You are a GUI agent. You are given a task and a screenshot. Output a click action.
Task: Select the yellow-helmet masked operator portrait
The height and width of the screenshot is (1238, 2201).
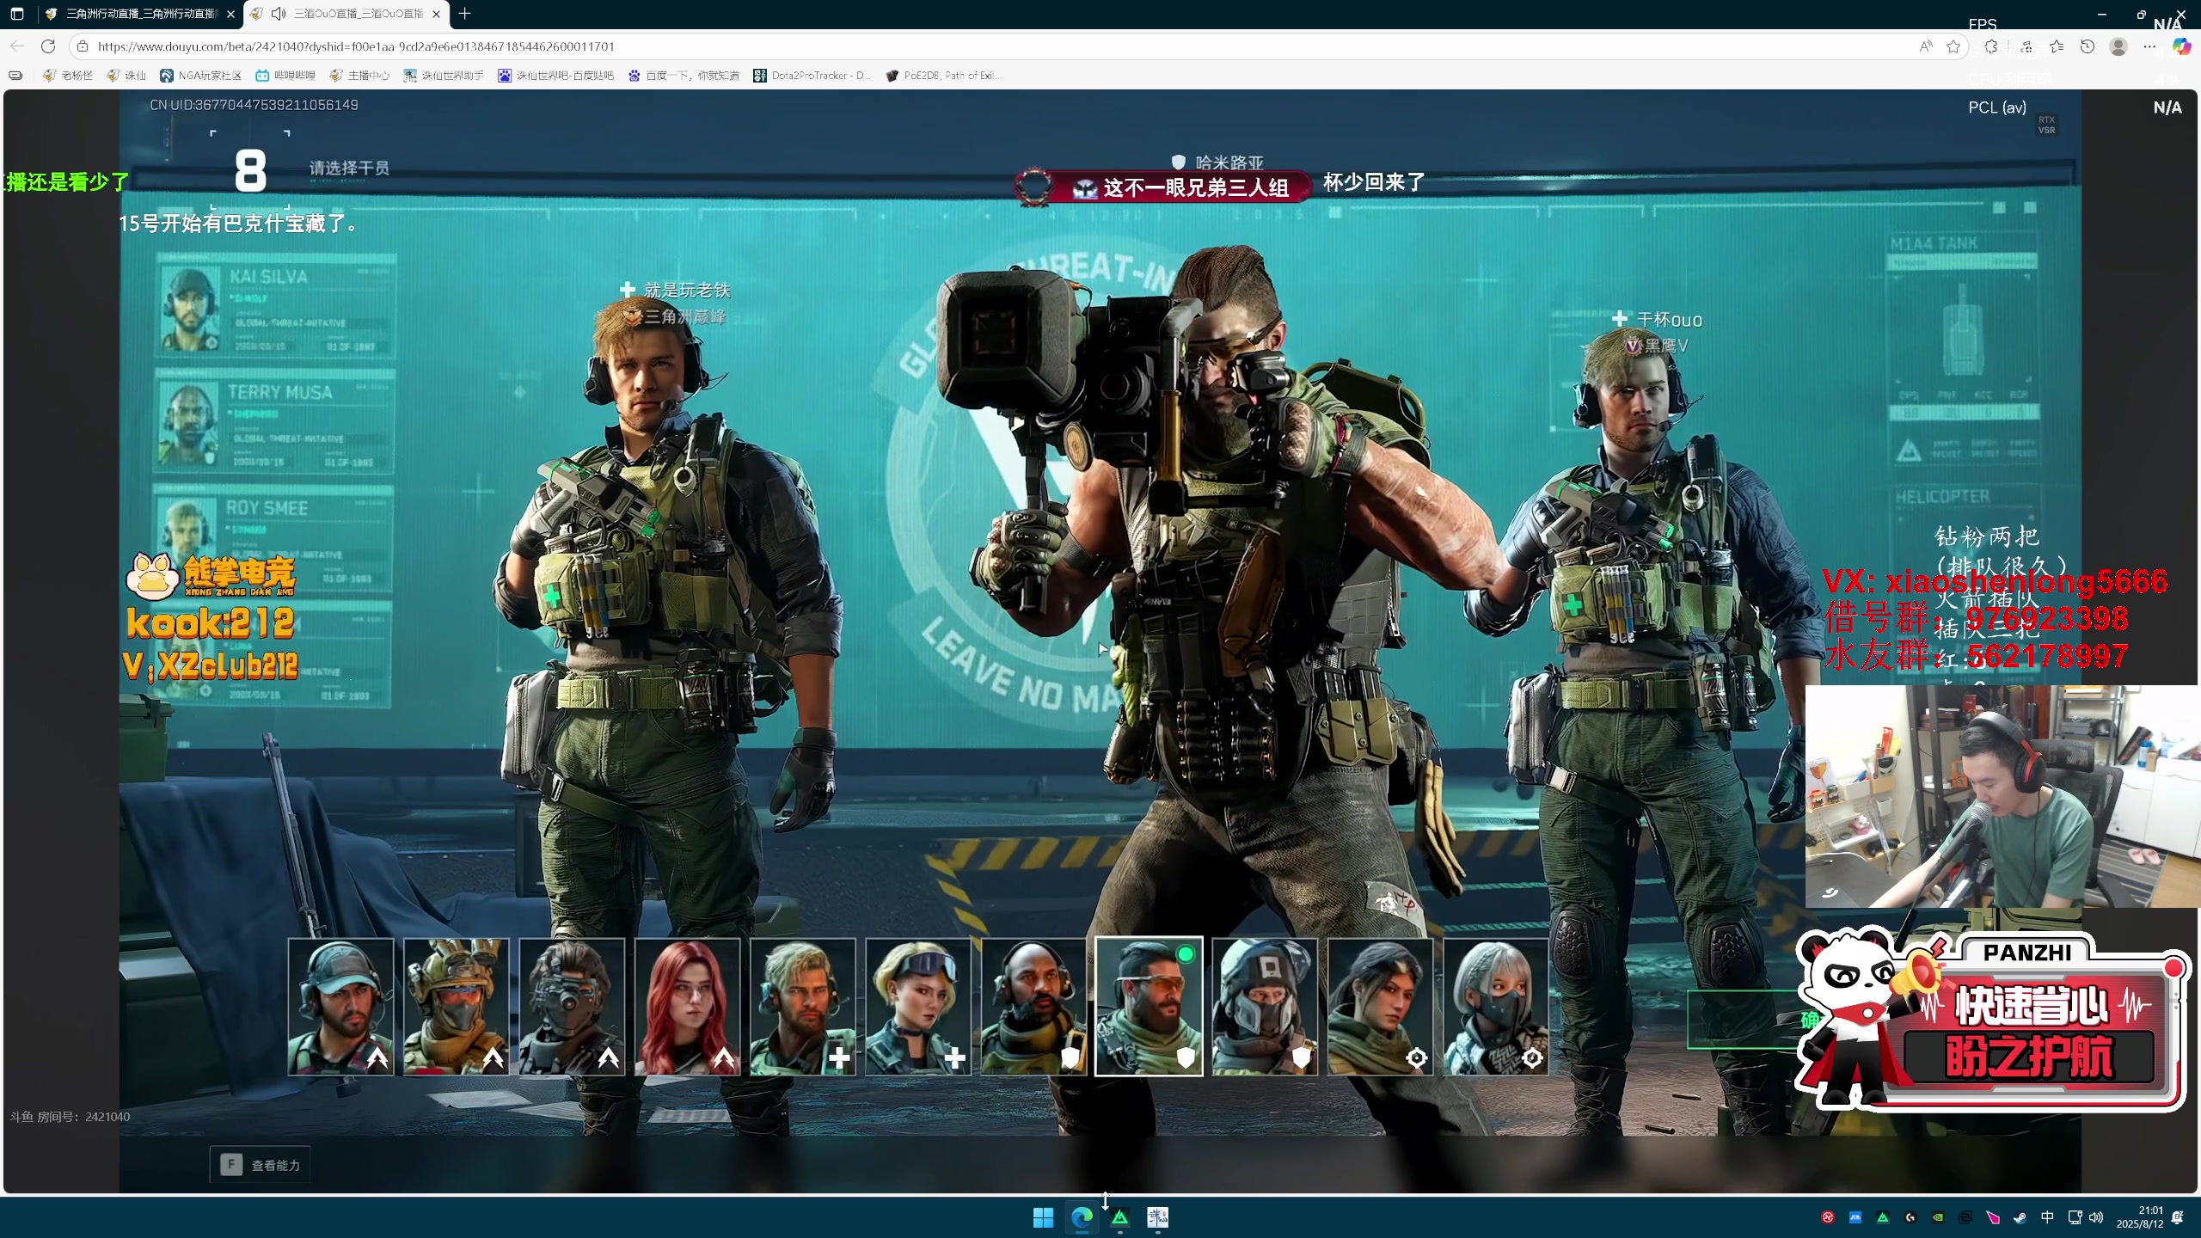(x=456, y=1007)
